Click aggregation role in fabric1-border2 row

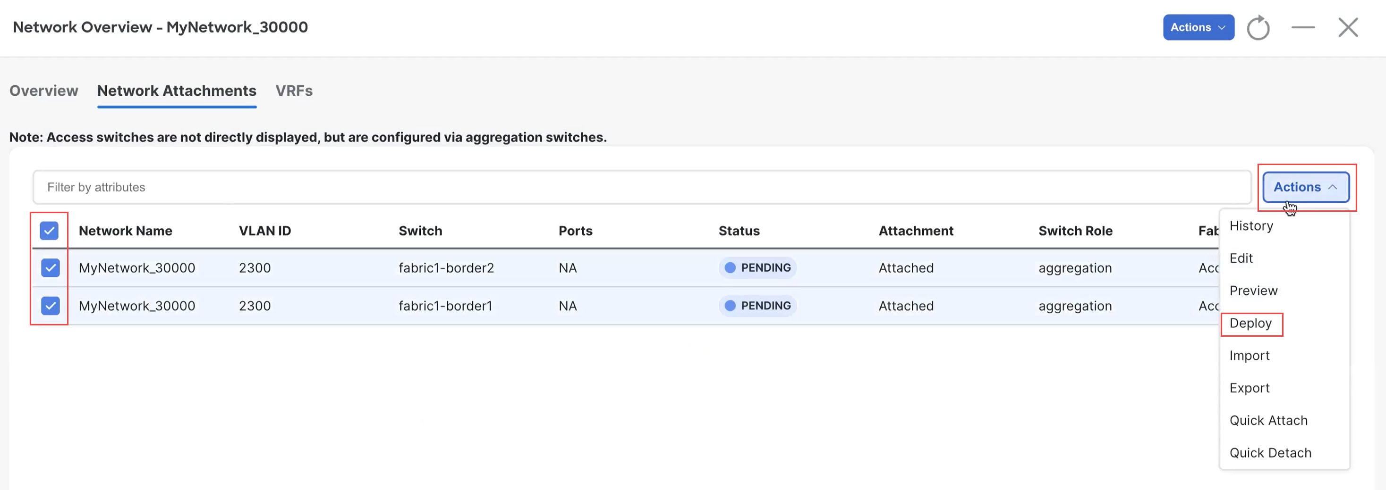point(1075,268)
